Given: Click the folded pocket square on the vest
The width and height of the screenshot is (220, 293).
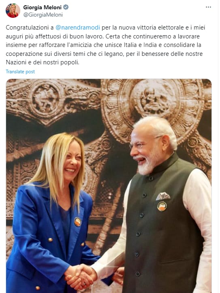Looking at the screenshot, I should [x=163, y=196].
